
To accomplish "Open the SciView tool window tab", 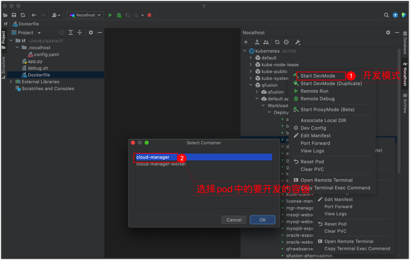I will tap(405, 104).
